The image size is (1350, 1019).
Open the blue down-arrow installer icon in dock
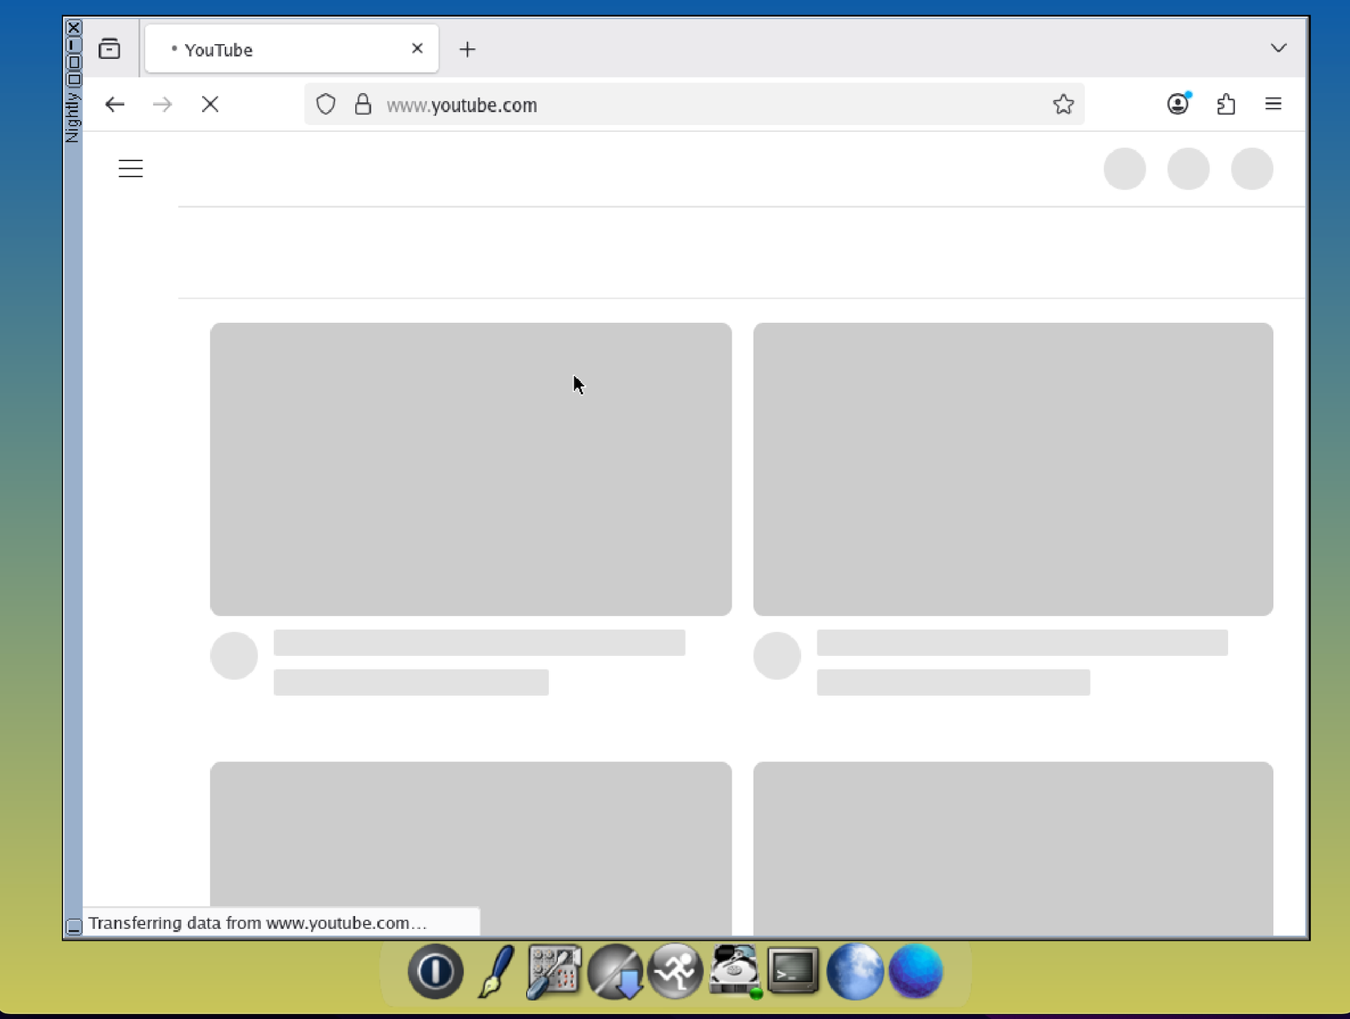(615, 972)
